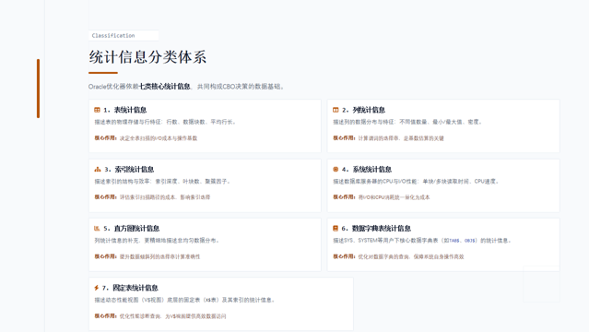Click the chip icon beside 系统统计信息
This screenshot has width=589, height=332.
tap(336, 169)
